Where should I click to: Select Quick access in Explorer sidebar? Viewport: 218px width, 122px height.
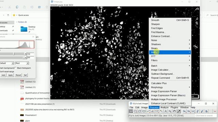(x=7, y=23)
